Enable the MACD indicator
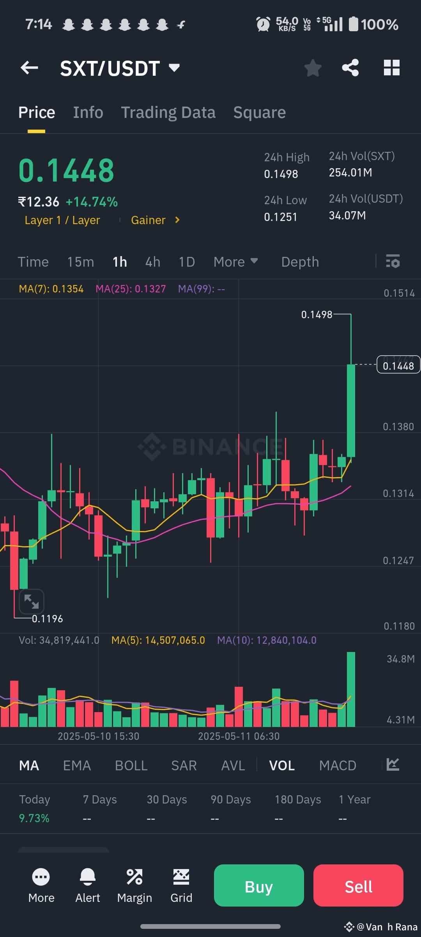Screen dimensions: 421x937 click(338, 765)
